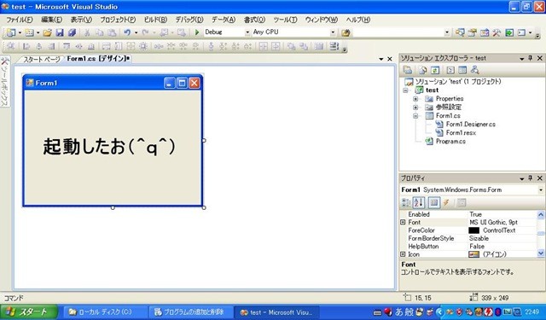
Task: Start debugging with the green play icon
Action: pos(197,32)
